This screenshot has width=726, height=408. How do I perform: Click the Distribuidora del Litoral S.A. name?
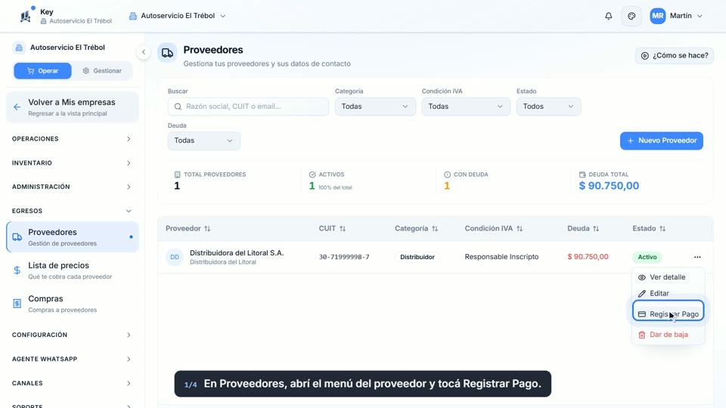(237, 253)
